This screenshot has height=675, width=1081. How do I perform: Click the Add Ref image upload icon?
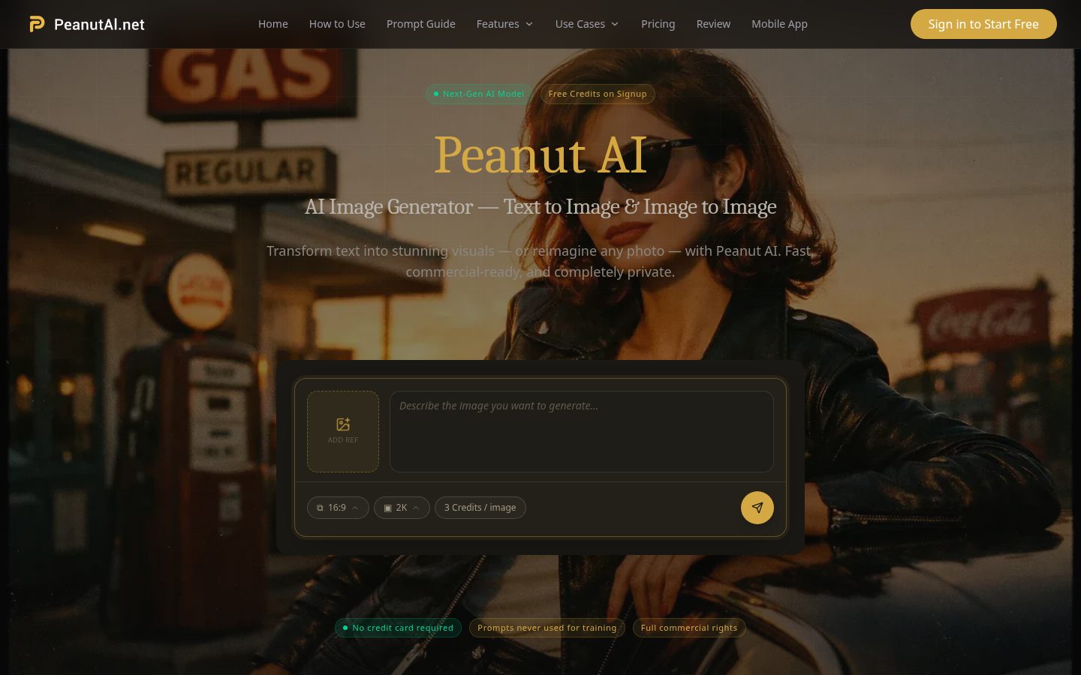point(343,431)
